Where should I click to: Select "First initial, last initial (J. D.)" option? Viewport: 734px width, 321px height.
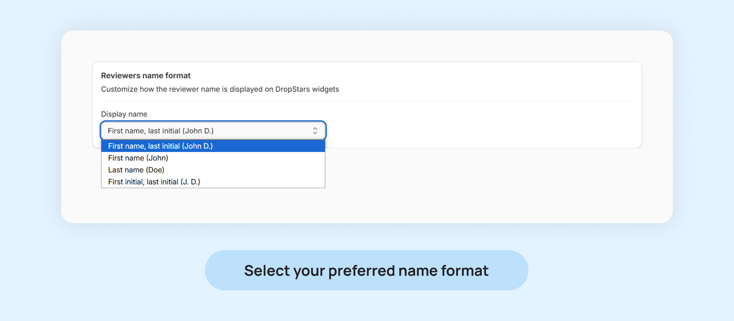[154, 182]
